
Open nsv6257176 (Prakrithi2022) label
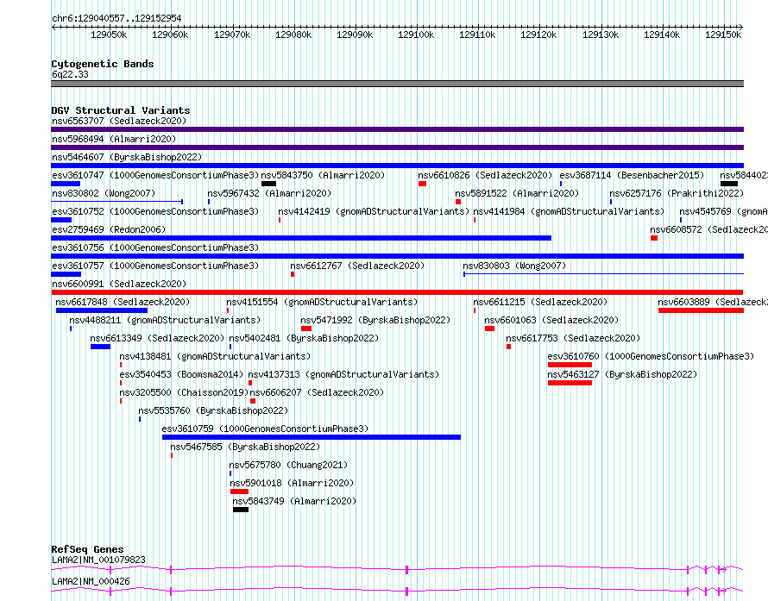677,193
